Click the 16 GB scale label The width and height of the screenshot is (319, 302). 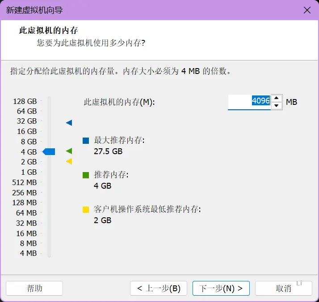coord(27,131)
